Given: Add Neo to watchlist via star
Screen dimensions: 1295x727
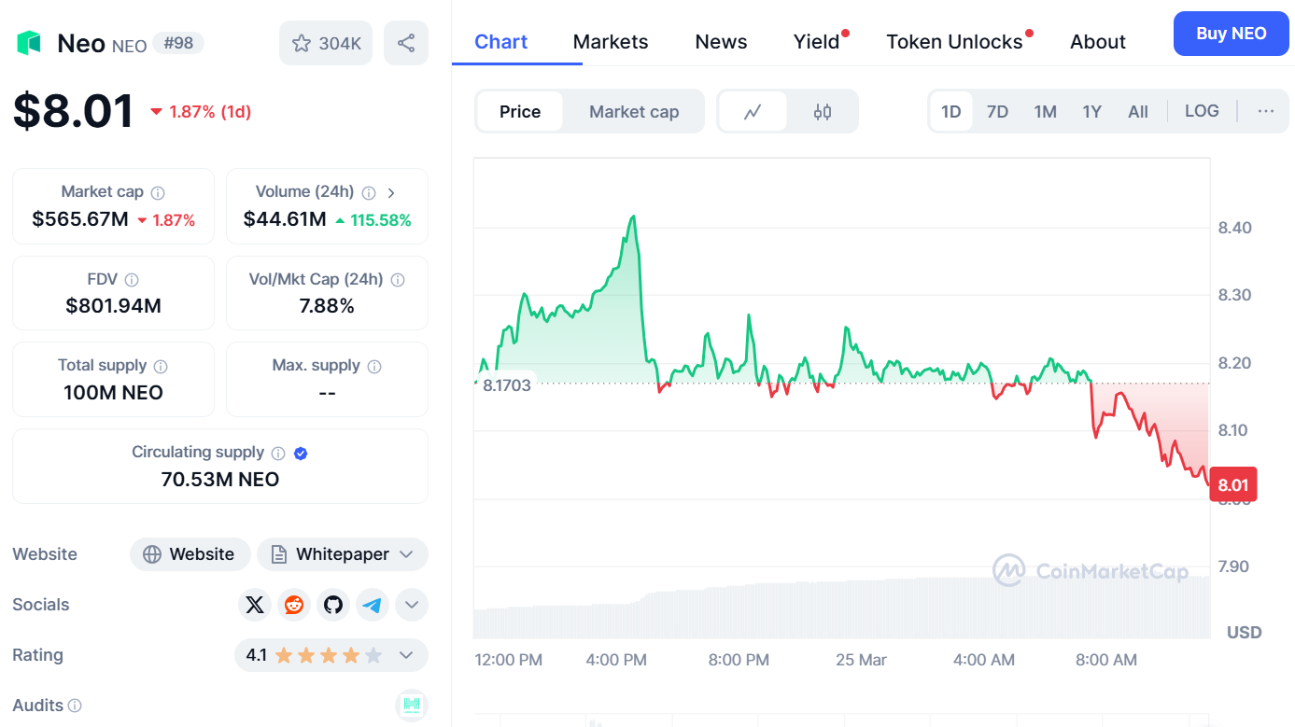Looking at the screenshot, I should (302, 42).
